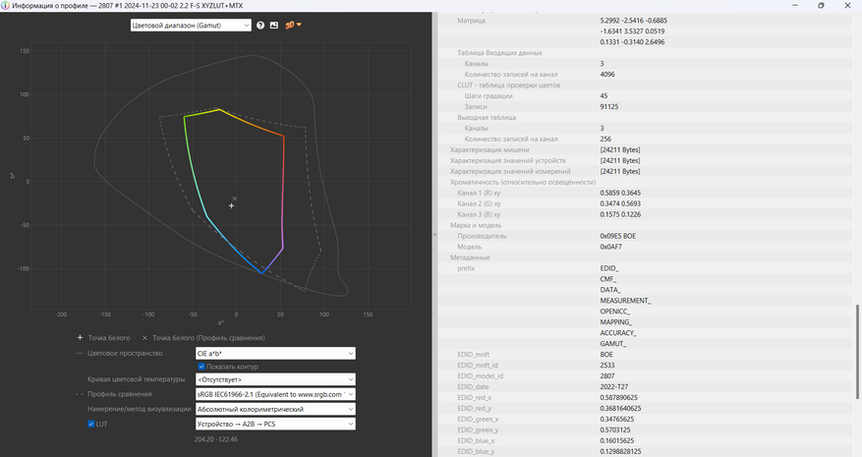Click the help question-mark icon
The image size is (862, 457).
(260, 25)
